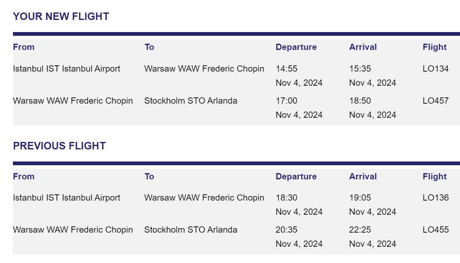Click the 18:50 arrival time

pos(360,101)
